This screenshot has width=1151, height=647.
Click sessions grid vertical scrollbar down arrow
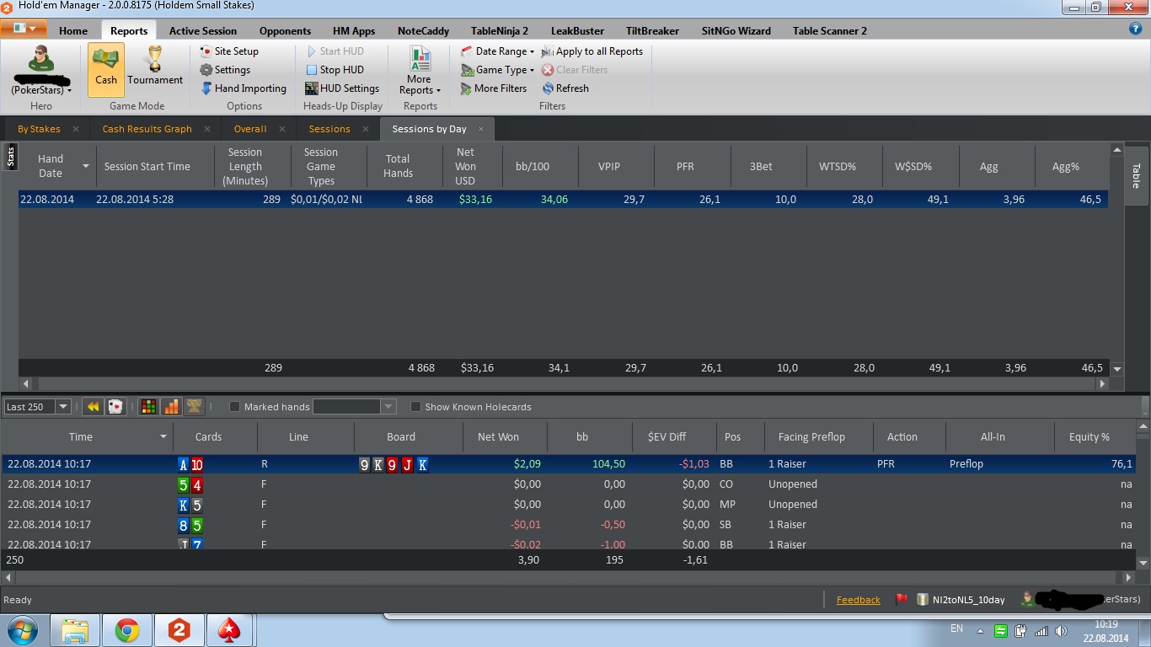coord(1117,368)
